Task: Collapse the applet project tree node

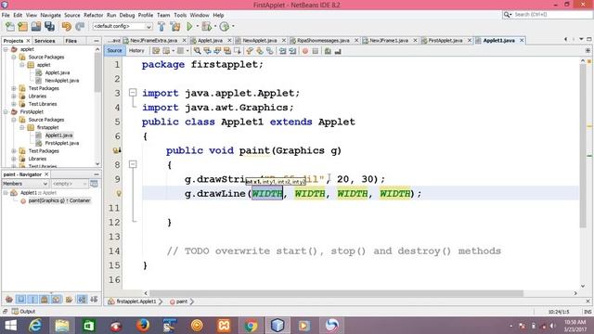Action: point(6,49)
